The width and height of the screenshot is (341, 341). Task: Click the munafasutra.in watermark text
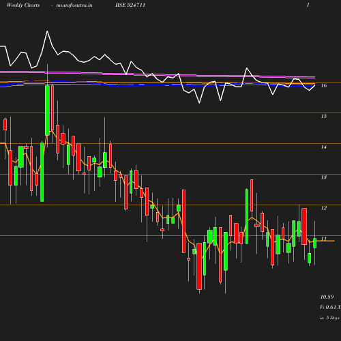point(74,5)
